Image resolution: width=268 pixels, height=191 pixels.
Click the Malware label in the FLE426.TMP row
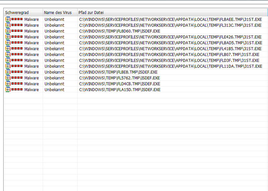pyautogui.click(x=31, y=37)
